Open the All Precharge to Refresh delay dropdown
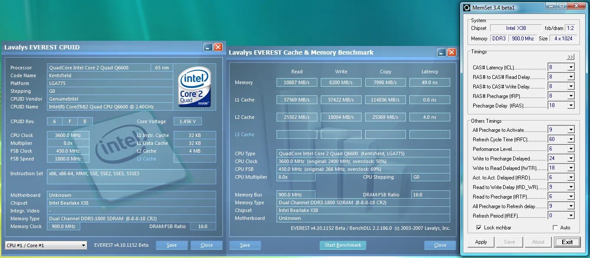590x258 pixels. tap(571, 206)
